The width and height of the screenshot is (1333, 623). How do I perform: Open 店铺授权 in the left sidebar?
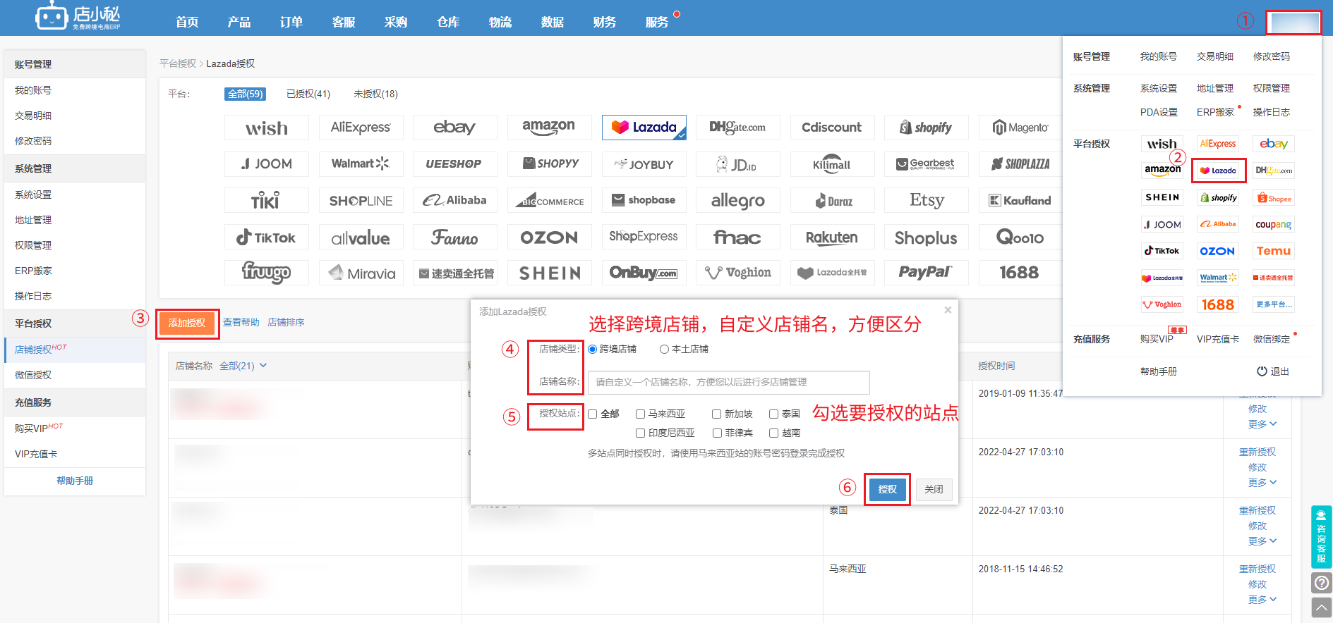(75, 349)
